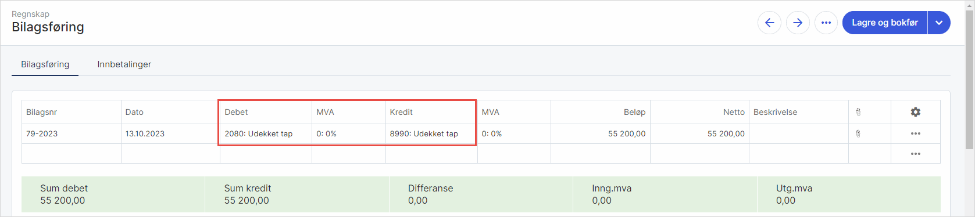Attach file to voucher 79-2023 via paperclip
This screenshot has width=975, height=217.
click(x=858, y=133)
